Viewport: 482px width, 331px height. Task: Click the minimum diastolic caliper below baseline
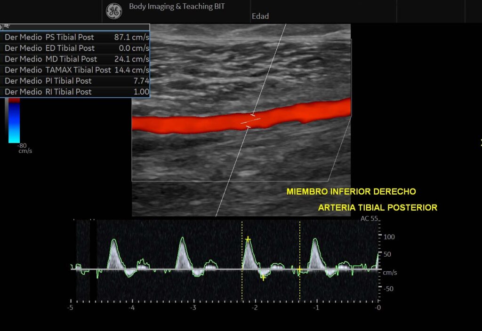tap(264, 277)
